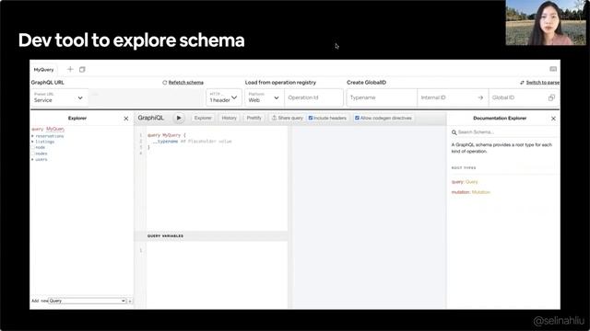590x331 pixels.
Task: Click inside the query variables editor line 1
Action: pyautogui.click(x=217, y=250)
